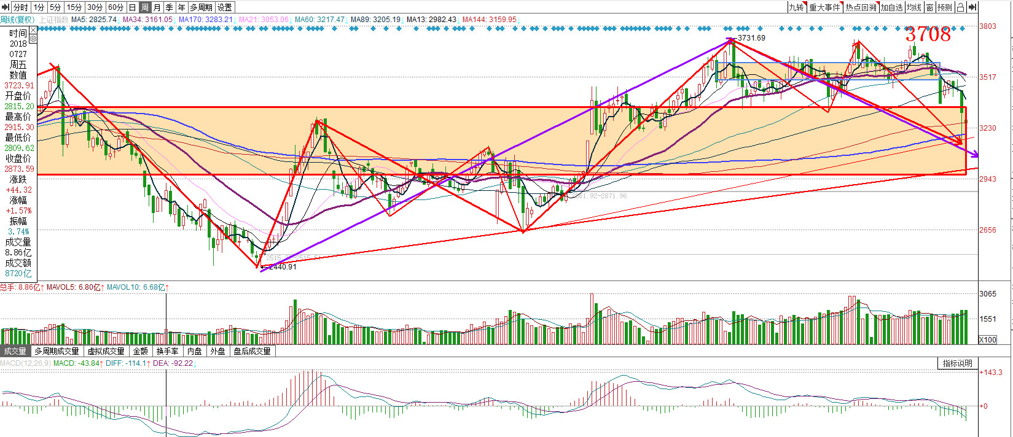The height and width of the screenshot is (437, 1013).
Task: Toggle the 九转 indicator
Action: click(796, 7)
